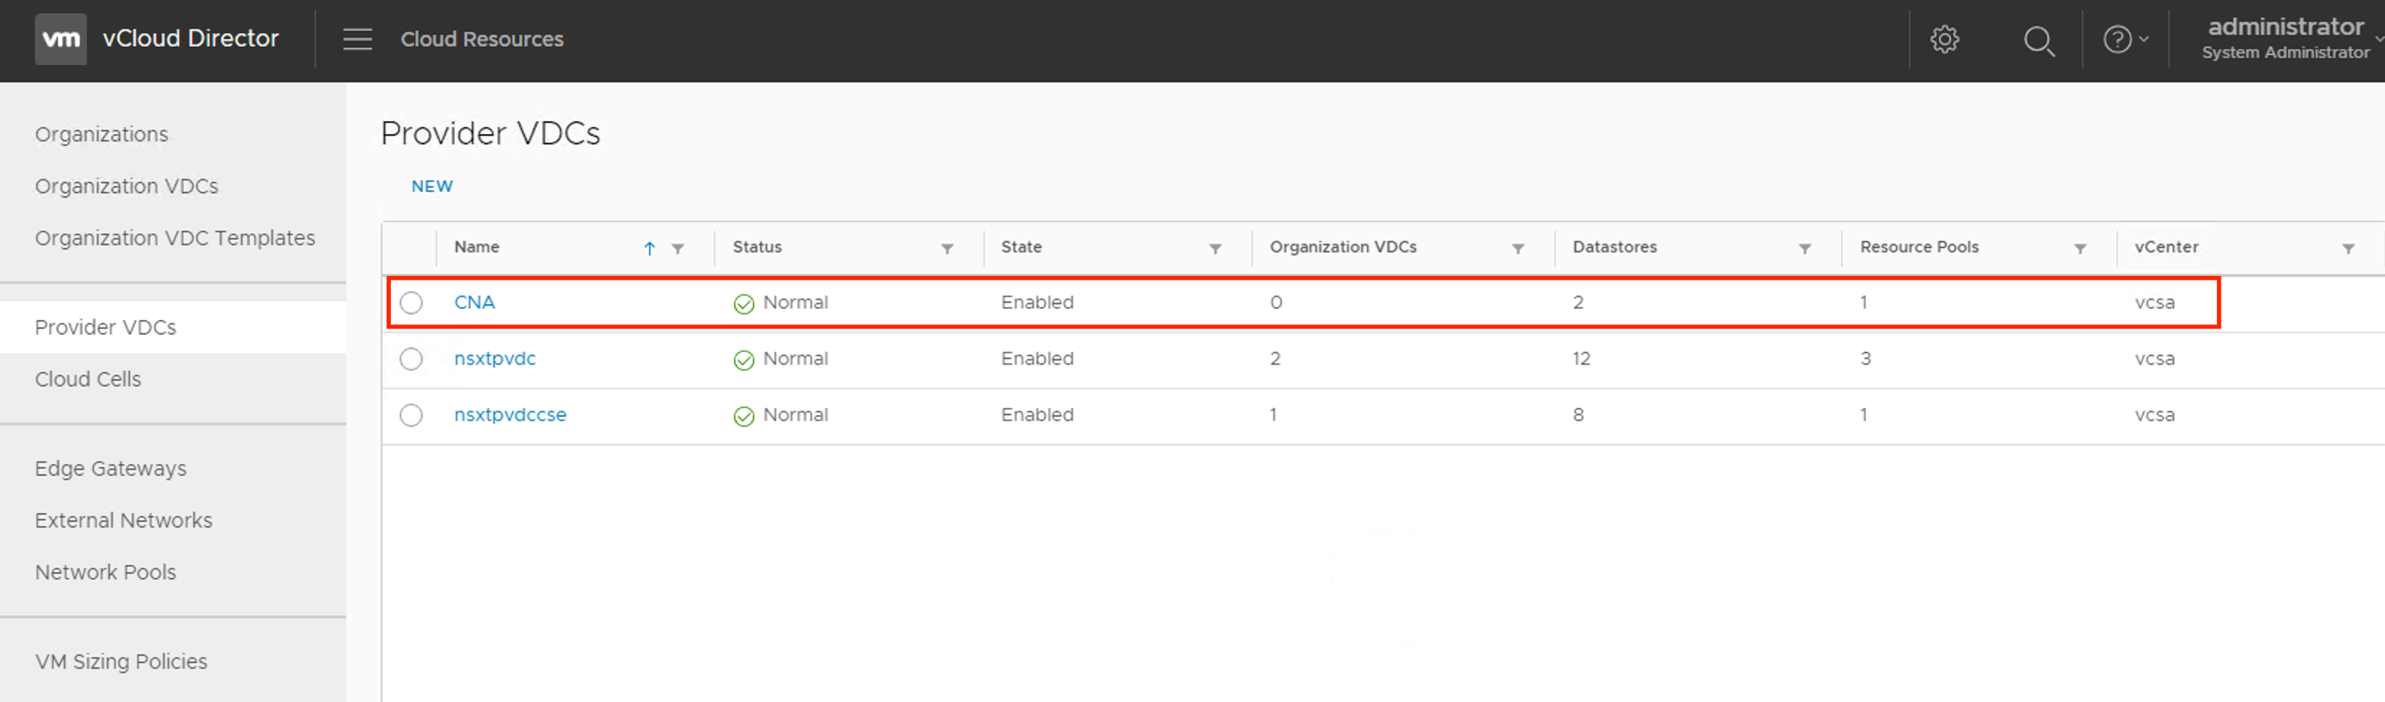Image resolution: width=2385 pixels, height=702 pixels.
Task: Open Edge Gateways in the sidebar
Action: click(x=111, y=468)
